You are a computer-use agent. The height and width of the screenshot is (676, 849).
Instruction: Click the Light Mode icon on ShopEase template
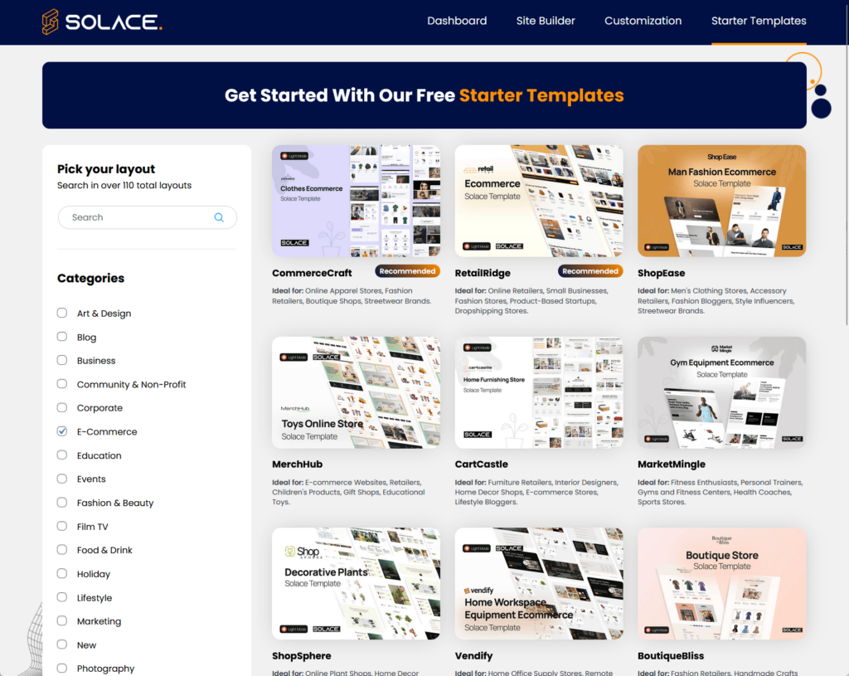(x=656, y=246)
